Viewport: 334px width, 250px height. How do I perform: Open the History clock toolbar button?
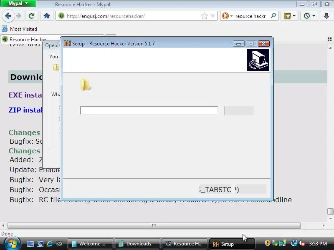point(307,16)
